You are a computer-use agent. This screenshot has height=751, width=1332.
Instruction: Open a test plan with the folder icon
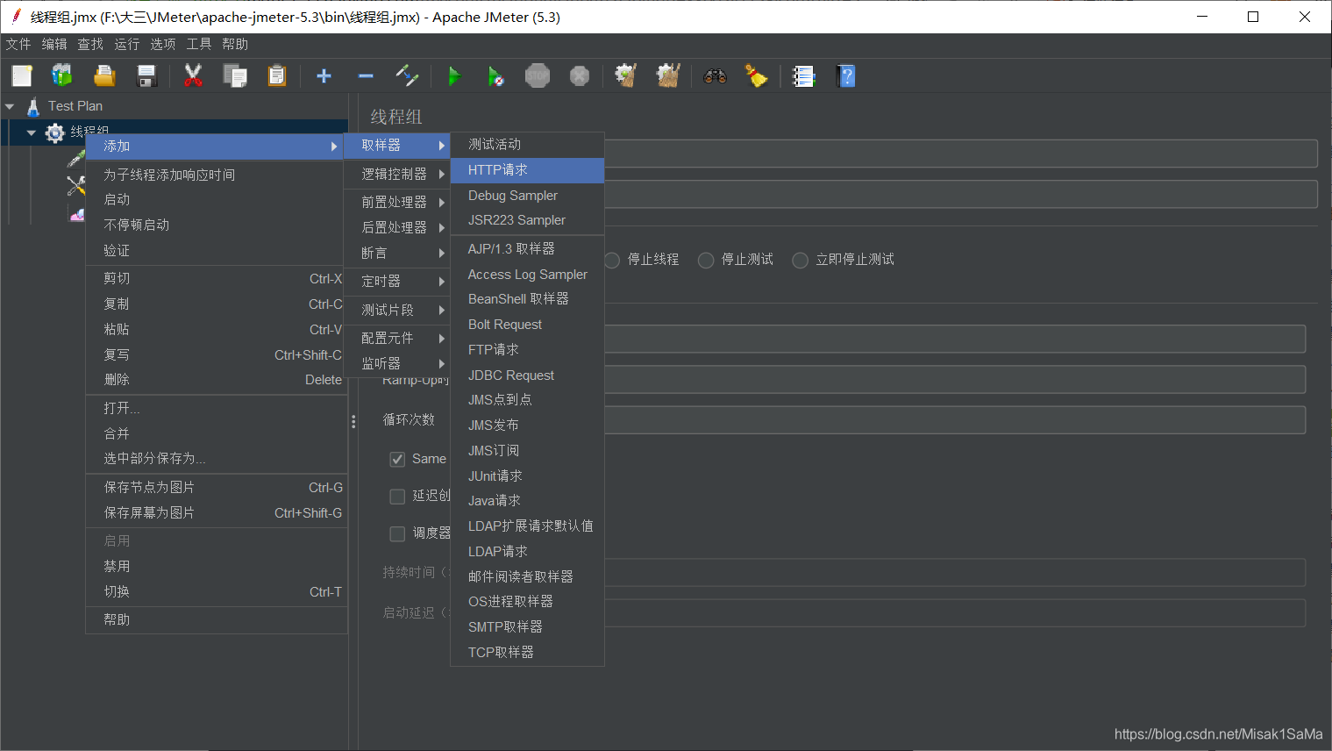click(x=104, y=75)
